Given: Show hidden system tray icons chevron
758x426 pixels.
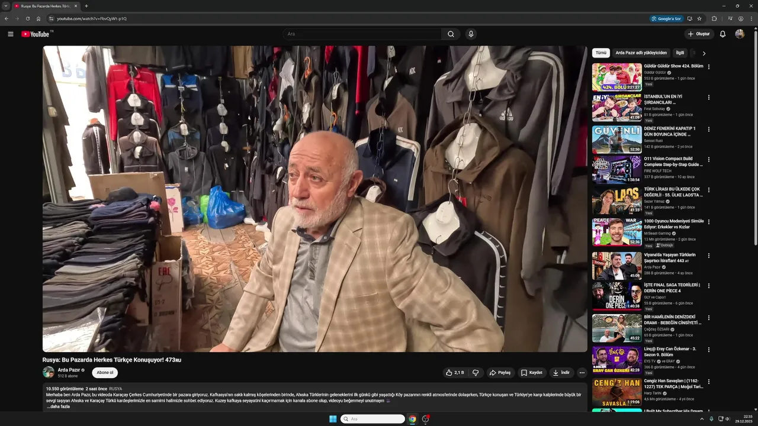Looking at the screenshot, I should (702, 419).
